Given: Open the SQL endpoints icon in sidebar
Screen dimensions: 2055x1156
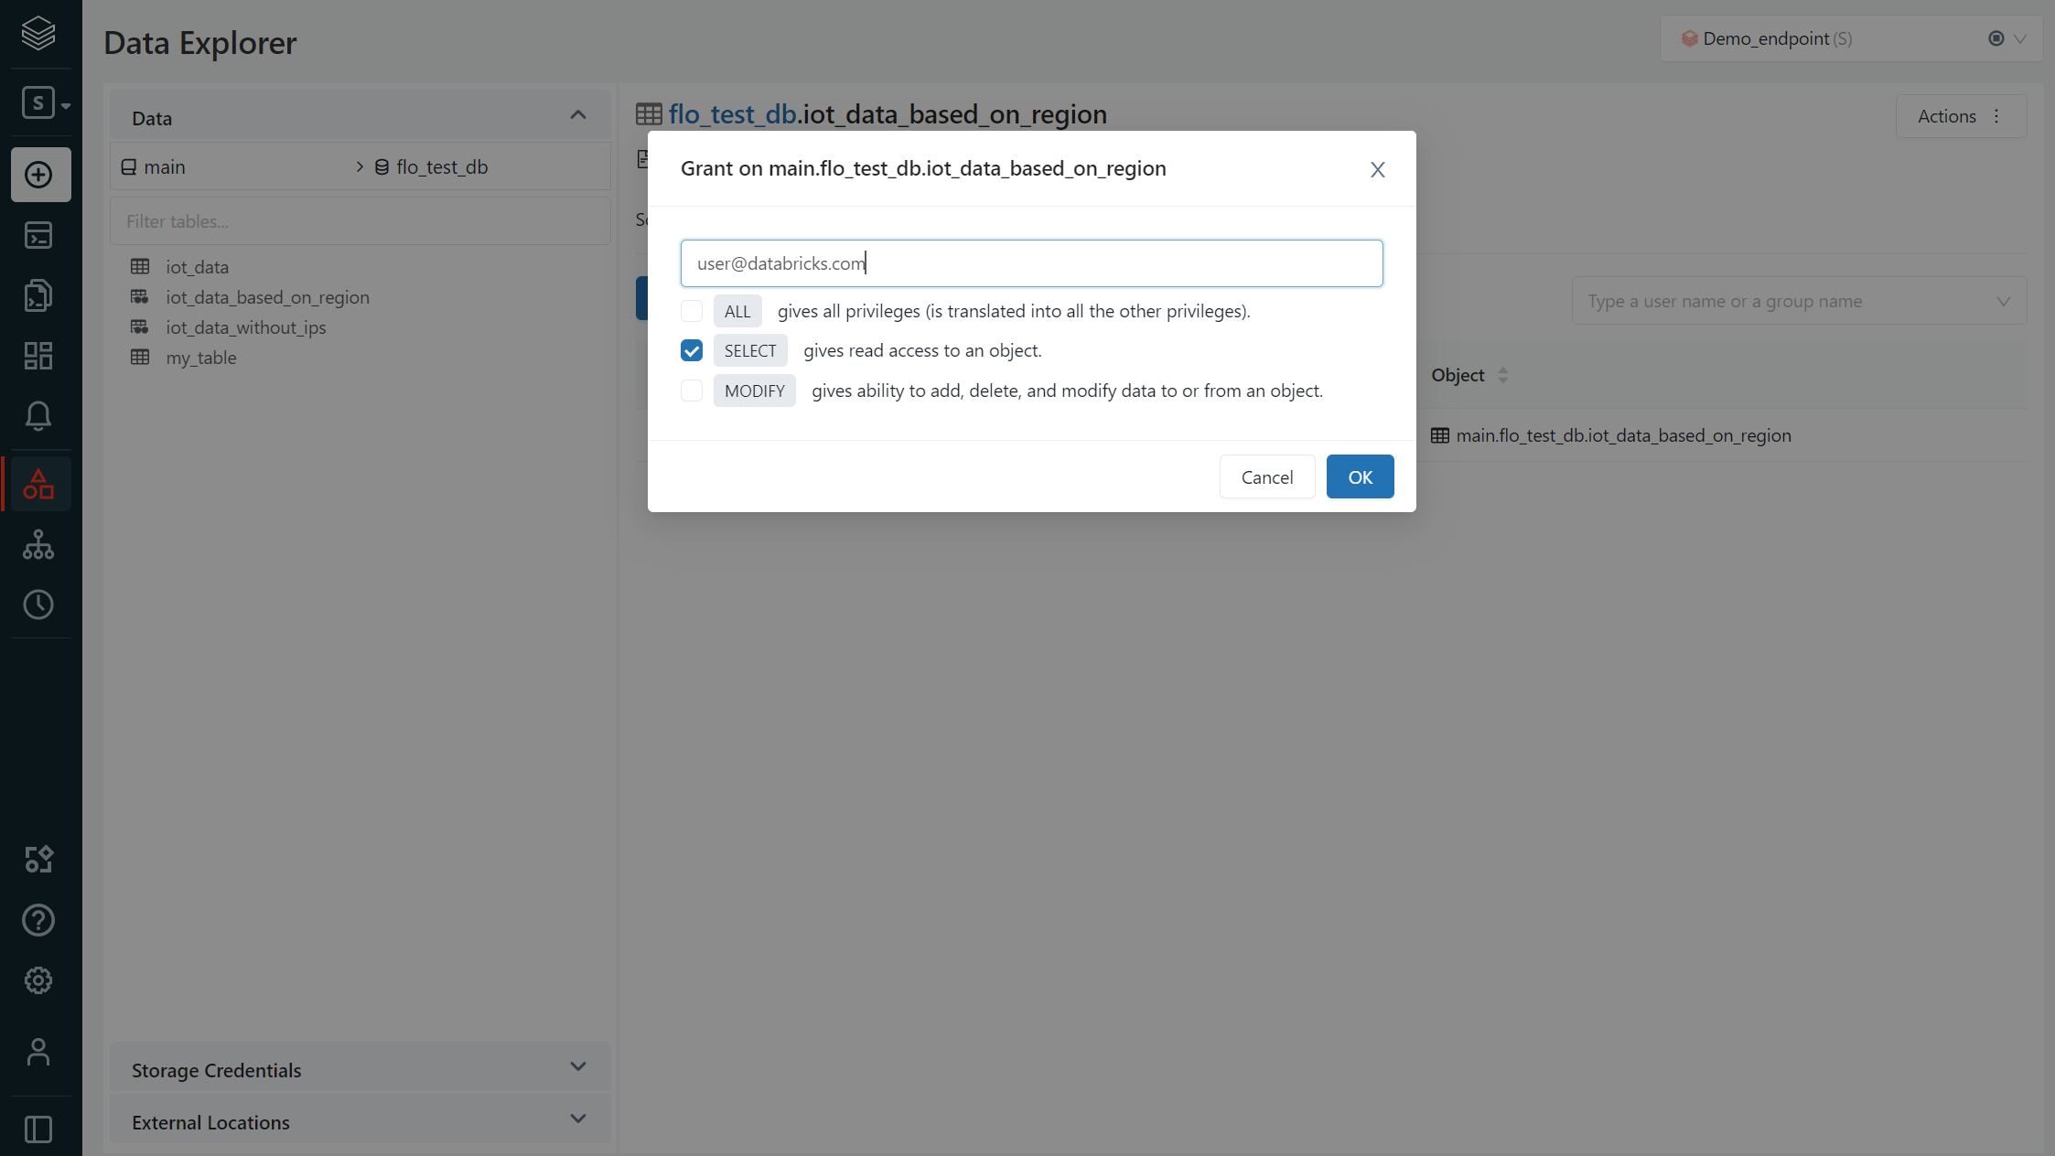Looking at the screenshot, I should tap(38, 544).
